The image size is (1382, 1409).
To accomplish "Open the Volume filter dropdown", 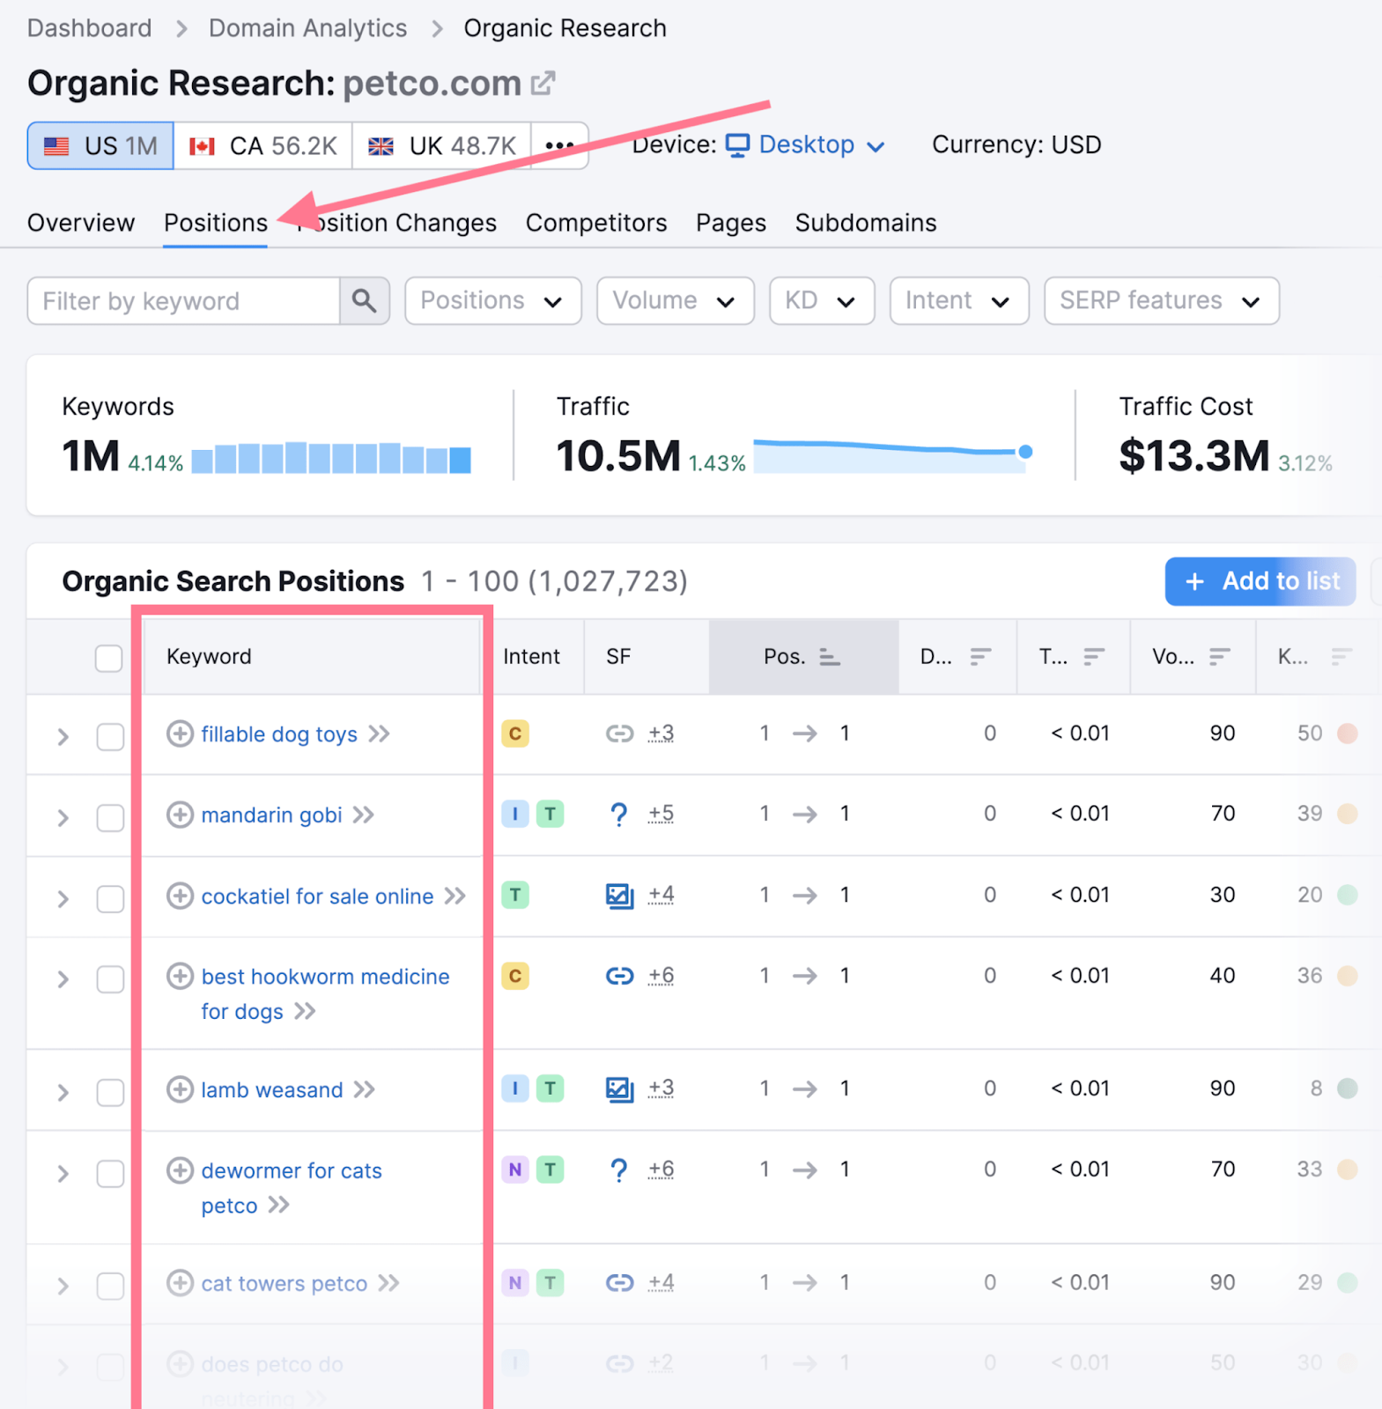I will (675, 301).
